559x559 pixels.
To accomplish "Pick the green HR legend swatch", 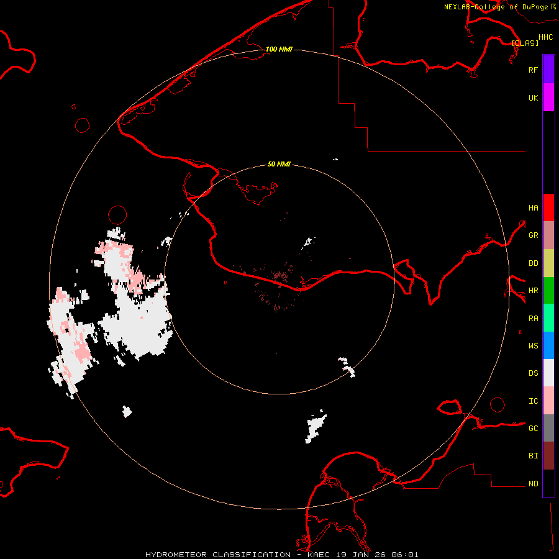I will click(548, 291).
